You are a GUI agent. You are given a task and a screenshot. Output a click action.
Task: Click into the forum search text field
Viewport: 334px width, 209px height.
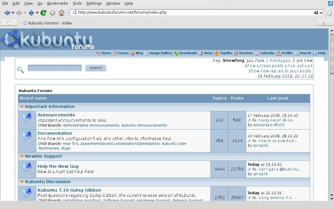55,68
